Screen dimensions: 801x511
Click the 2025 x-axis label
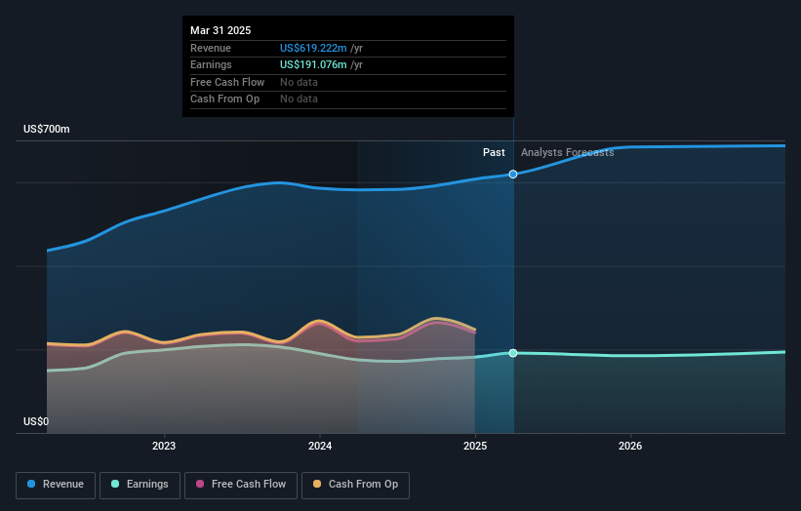coord(475,446)
